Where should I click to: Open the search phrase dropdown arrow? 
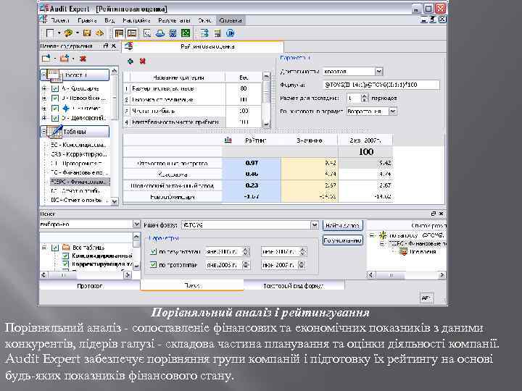coord(314,225)
